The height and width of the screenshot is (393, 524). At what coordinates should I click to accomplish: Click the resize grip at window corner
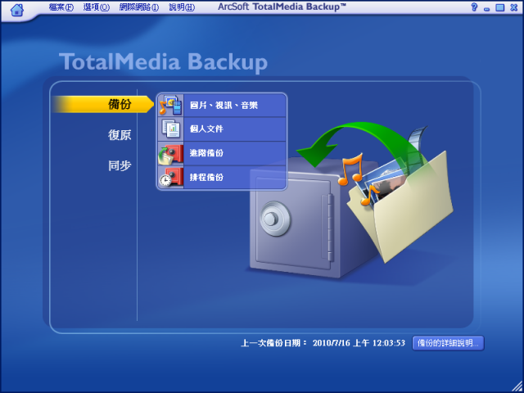(516, 385)
